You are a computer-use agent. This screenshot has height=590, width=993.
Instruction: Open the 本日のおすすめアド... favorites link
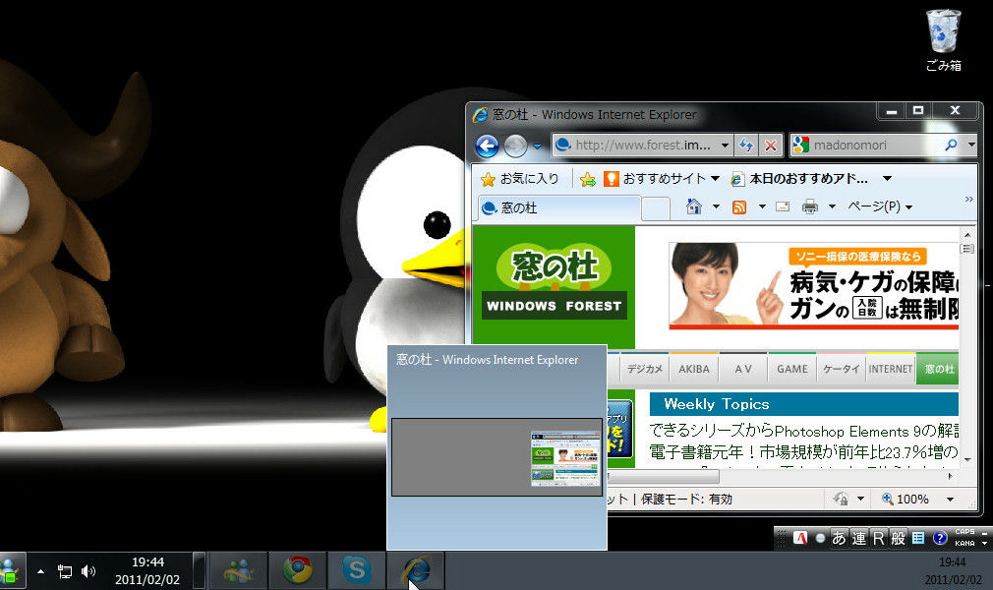pyautogui.click(x=800, y=179)
